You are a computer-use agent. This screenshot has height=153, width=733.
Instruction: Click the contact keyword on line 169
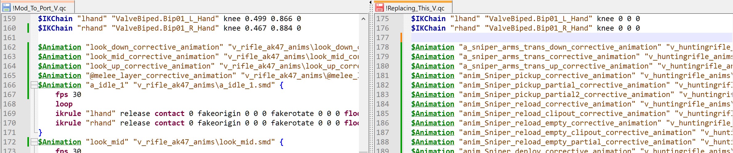coord(170,114)
